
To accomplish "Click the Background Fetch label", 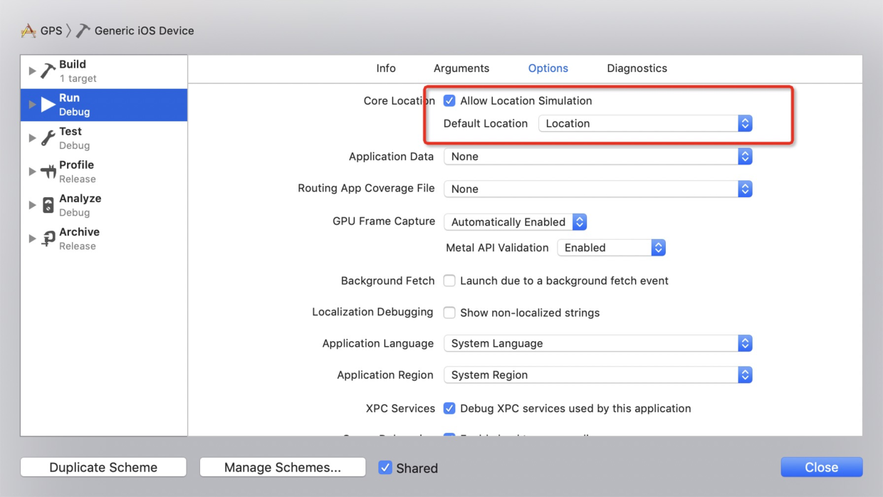I will point(387,281).
